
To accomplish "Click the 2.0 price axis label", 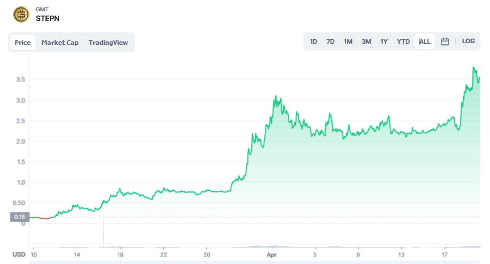I will 20,141.
